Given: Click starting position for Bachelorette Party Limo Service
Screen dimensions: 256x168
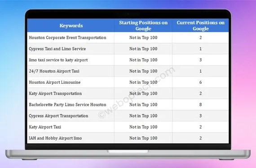Looking at the screenshot, I should [x=143, y=105].
